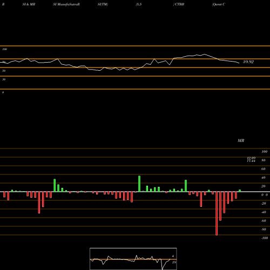Click the 'SI MunafaSutraR' header text

[66, 4]
